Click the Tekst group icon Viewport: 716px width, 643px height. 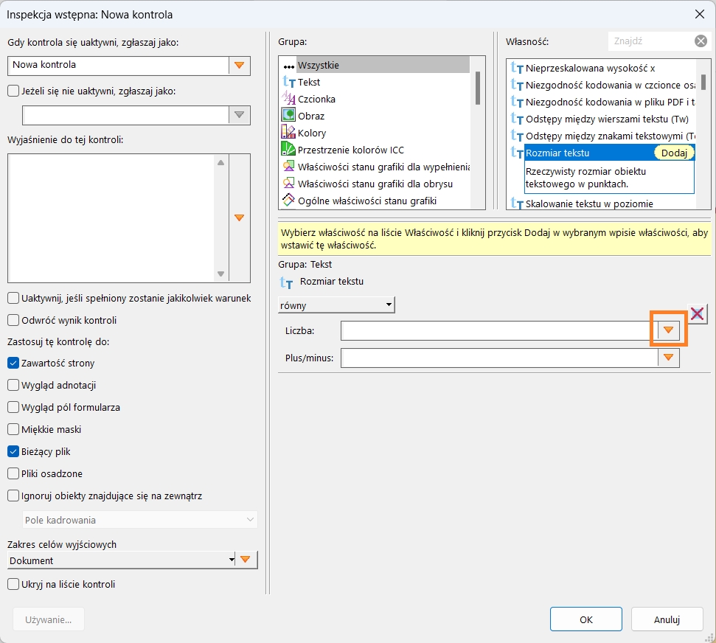[x=288, y=82]
